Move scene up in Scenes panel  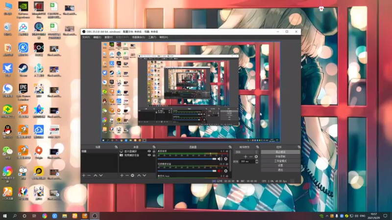(96, 176)
